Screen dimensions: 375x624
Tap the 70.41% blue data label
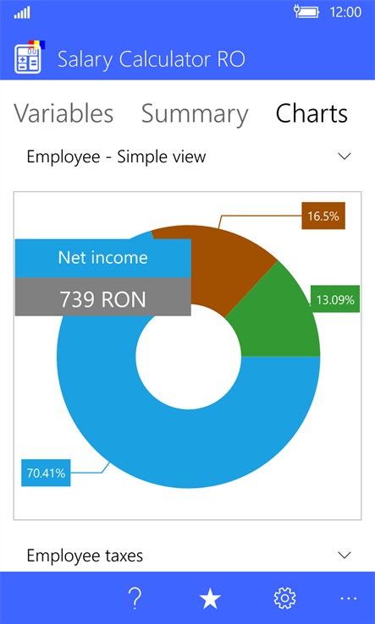[46, 473]
